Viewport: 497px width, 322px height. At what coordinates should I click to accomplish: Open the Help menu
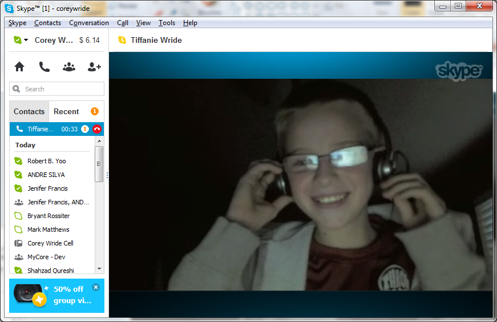pyautogui.click(x=190, y=23)
